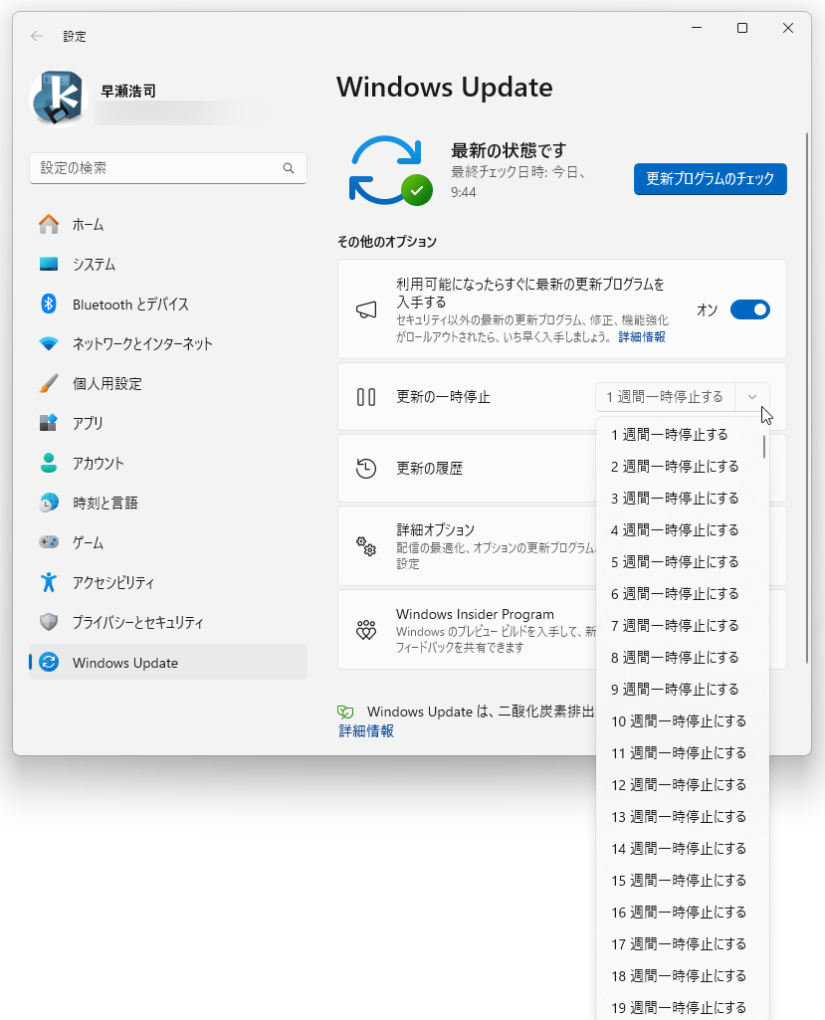Click the gears icon for 詳細オプション
This screenshot has height=1020, width=825.
point(366,545)
